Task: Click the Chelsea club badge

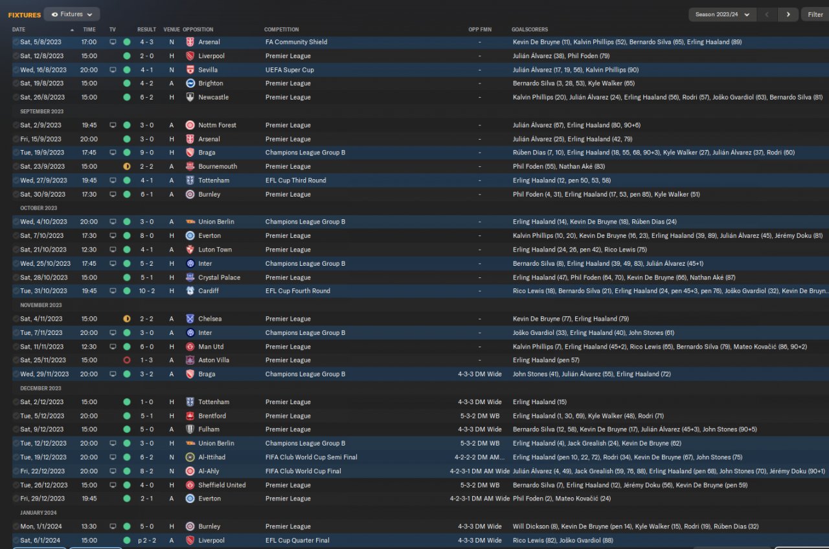Action: [190, 319]
